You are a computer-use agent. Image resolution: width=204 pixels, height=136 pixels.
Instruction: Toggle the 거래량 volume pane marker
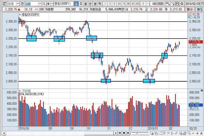click(x=20, y=91)
